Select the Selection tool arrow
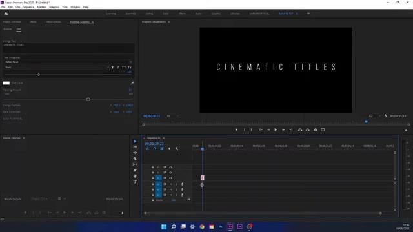The height and width of the screenshot is (232, 413). click(x=135, y=141)
